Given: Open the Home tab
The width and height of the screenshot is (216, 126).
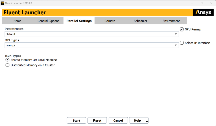Looking at the screenshot, I should [17, 21].
